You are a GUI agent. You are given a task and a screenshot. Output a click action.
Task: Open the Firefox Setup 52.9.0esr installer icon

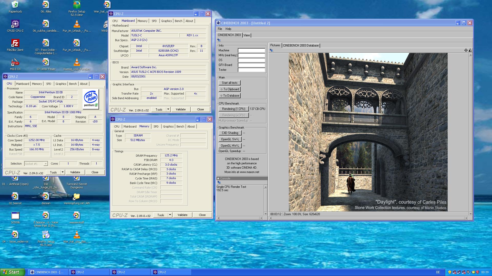tap(77, 5)
